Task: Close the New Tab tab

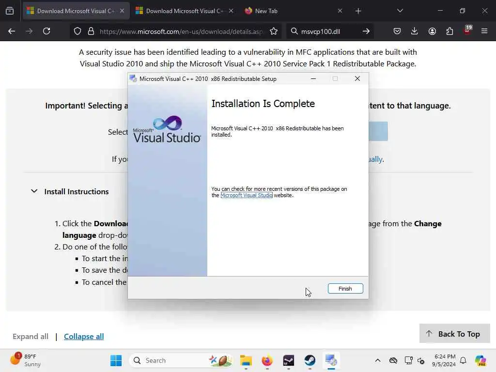Action: coord(340,11)
